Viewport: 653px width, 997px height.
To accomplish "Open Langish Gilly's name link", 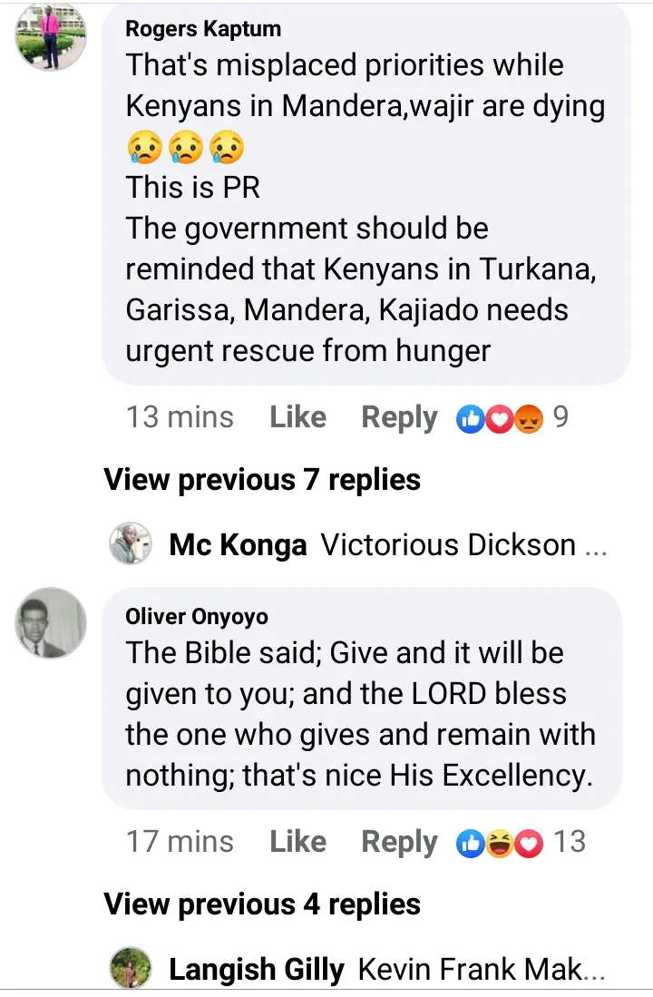I will (257, 970).
